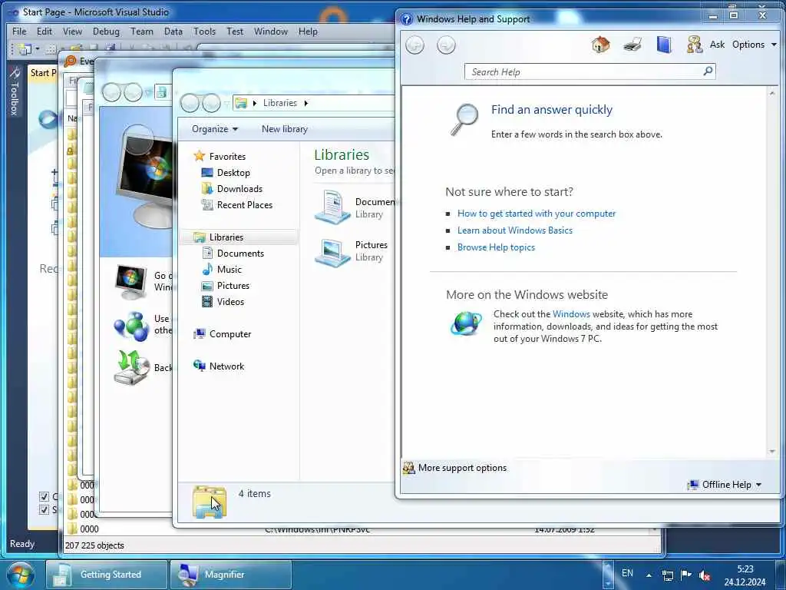Open Browse Help book icon

(x=664, y=45)
